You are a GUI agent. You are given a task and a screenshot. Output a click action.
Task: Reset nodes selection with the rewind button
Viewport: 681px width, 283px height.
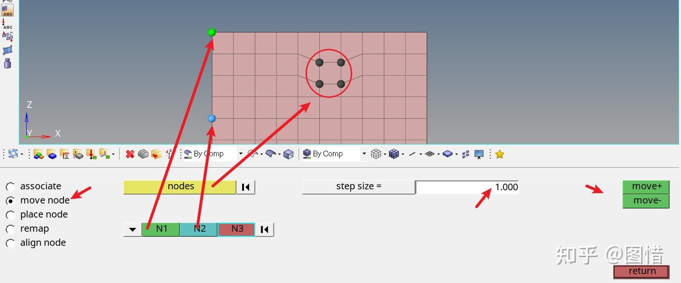[245, 187]
